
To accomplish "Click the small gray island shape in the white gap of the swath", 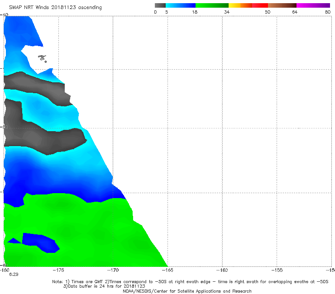I will pyautogui.click(x=42, y=58).
